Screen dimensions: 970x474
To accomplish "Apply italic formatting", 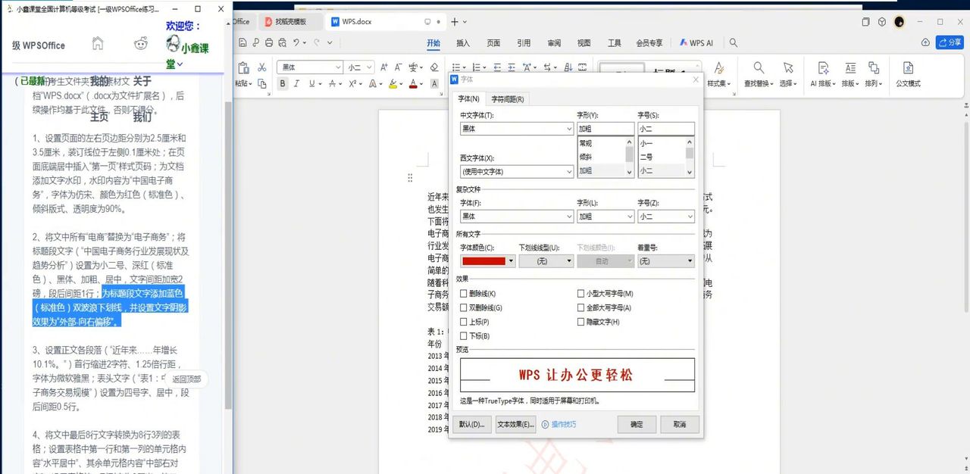I will coord(296,83).
